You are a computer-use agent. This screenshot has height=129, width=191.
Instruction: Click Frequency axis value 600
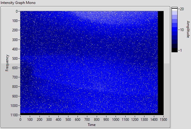tap(15, 68)
